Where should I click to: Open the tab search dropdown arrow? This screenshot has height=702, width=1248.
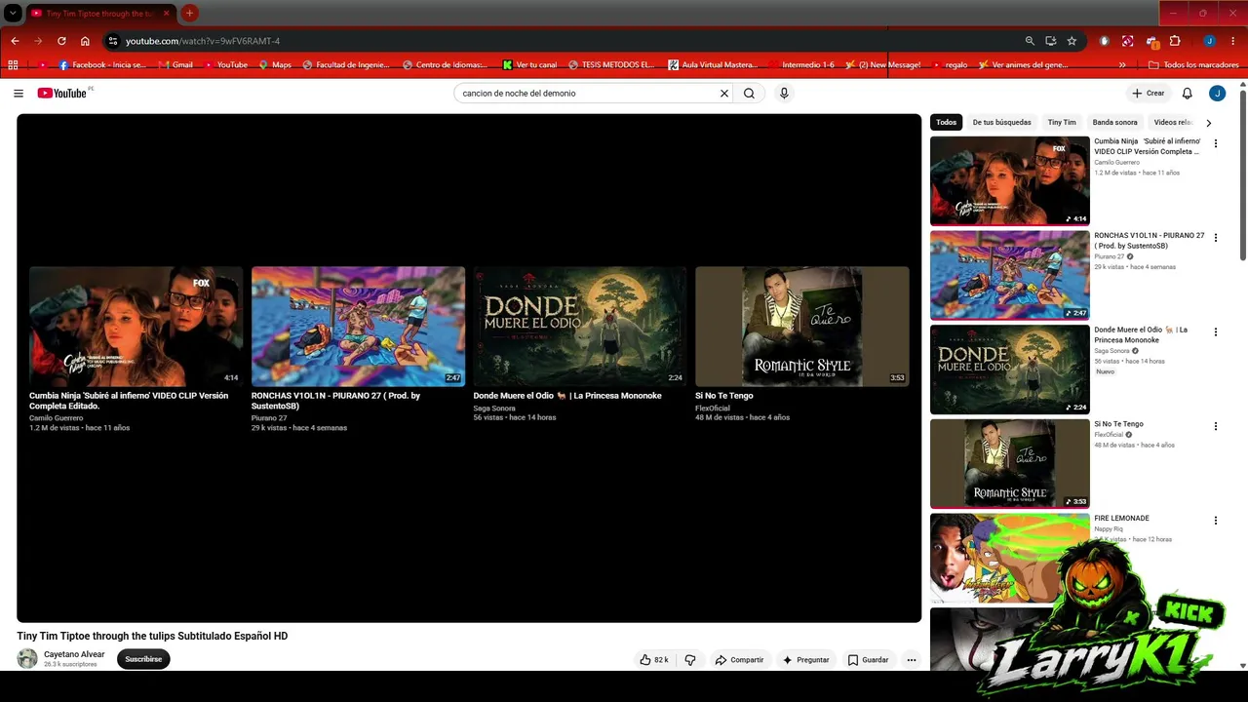(x=13, y=14)
